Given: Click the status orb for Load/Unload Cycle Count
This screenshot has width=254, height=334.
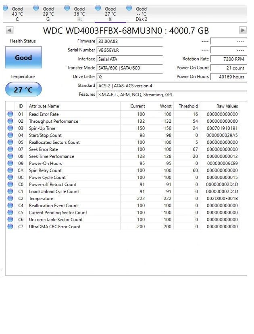Looking at the screenshot, I should (x=10, y=191).
